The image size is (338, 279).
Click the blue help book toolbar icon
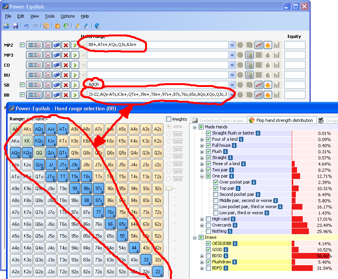pos(97,26)
